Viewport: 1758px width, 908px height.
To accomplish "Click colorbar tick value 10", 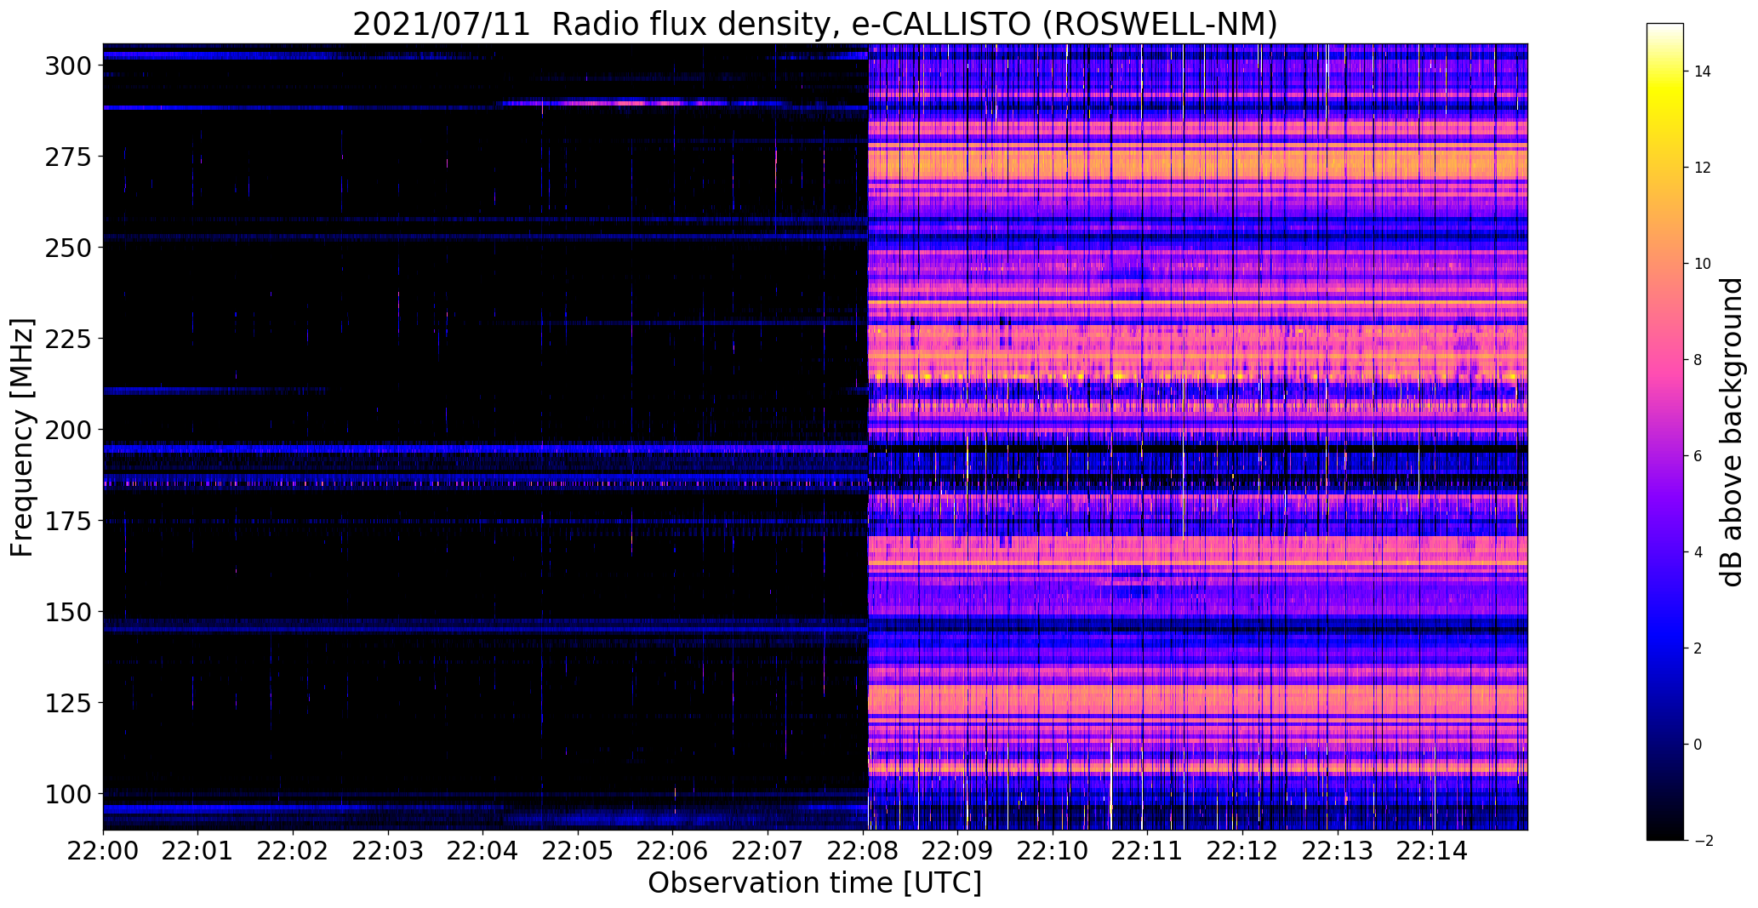I will point(1703,264).
